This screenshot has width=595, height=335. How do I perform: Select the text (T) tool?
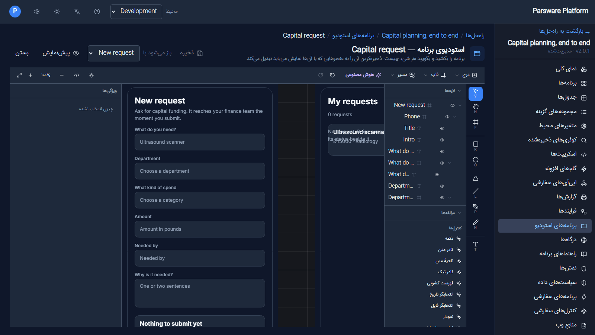(475, 246)
